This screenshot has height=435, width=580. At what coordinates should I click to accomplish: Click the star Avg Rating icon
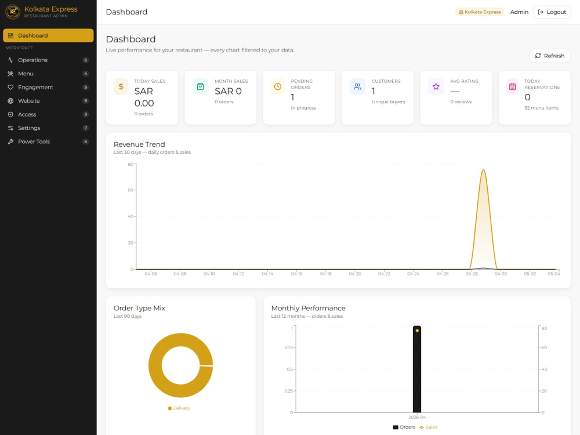click(x=436, y=86)
